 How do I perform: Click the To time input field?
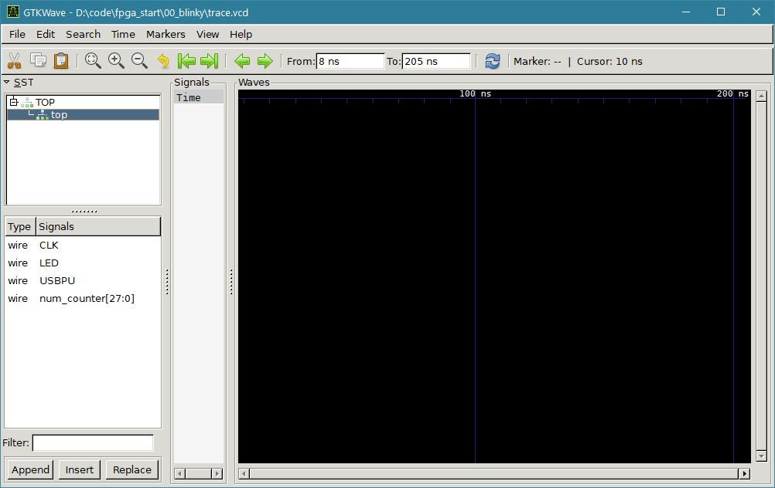pos(436,61)
